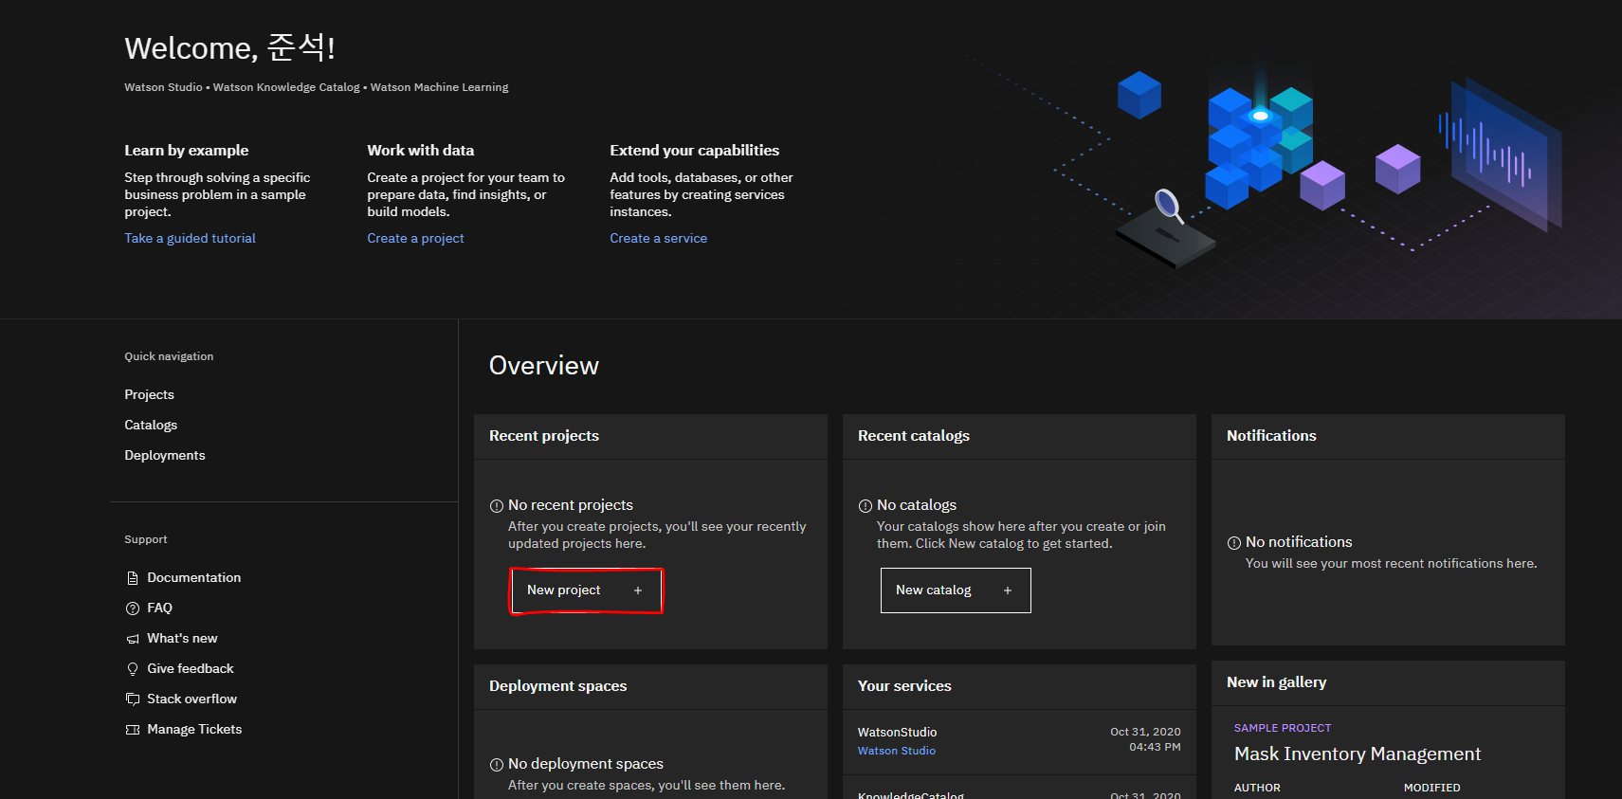Click info icon beside No notifications

point(1234,543)
